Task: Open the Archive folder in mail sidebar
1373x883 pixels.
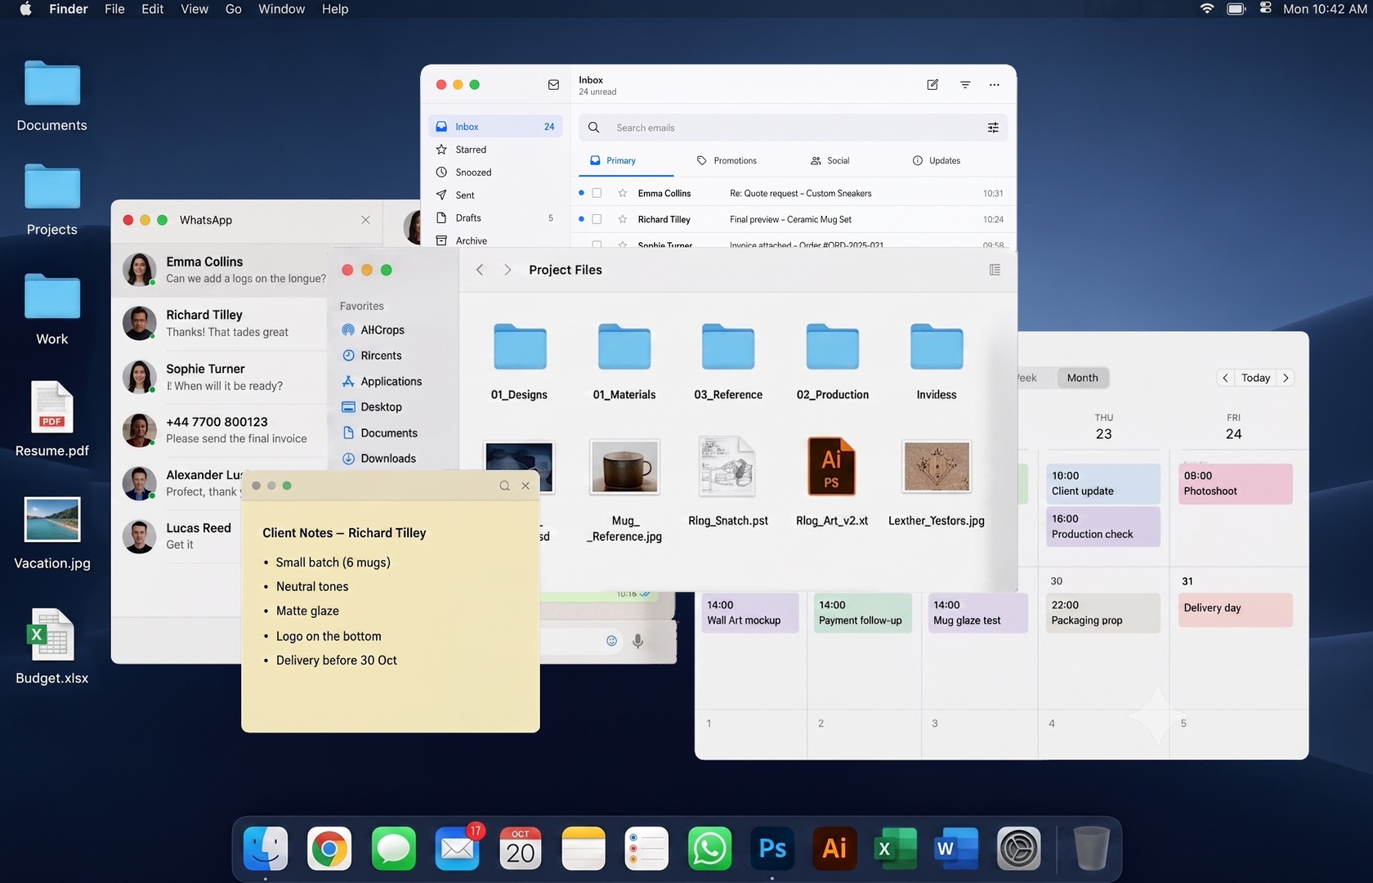Action: point(495,240)
